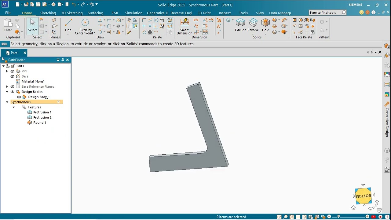The width and height of the screenshot is (391, 220).
Task: Toggle visibility of Base Reference Planes
Action: point(13,87)
